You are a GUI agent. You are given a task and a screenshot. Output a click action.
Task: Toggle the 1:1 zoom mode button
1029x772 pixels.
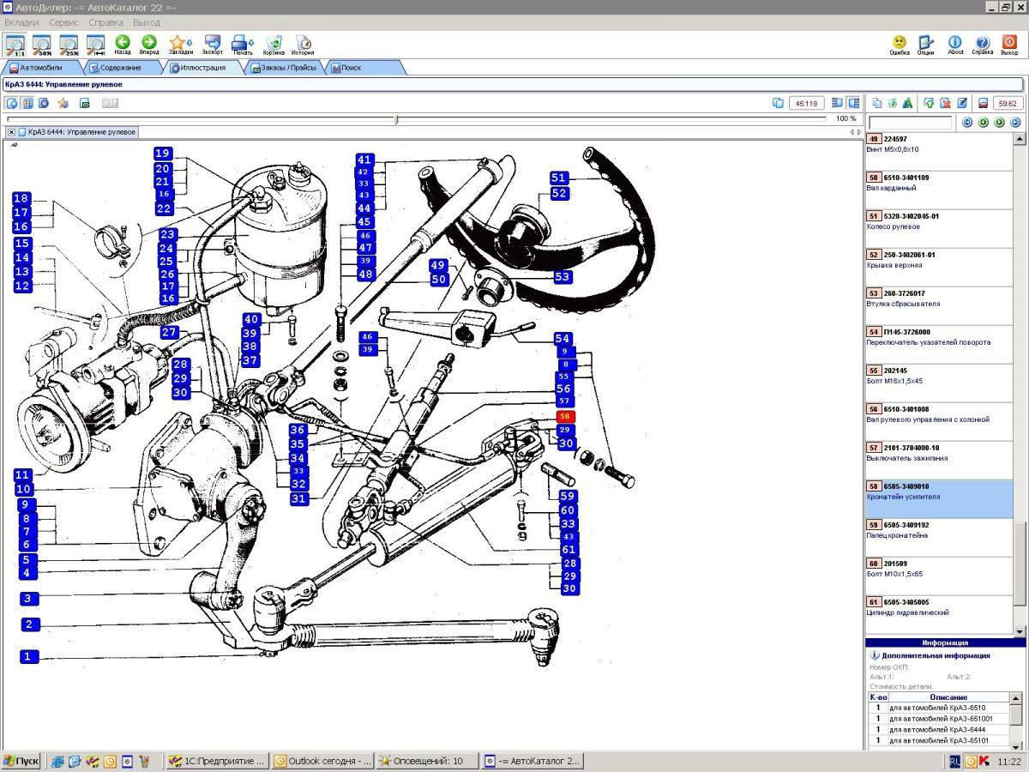[15, 43]
